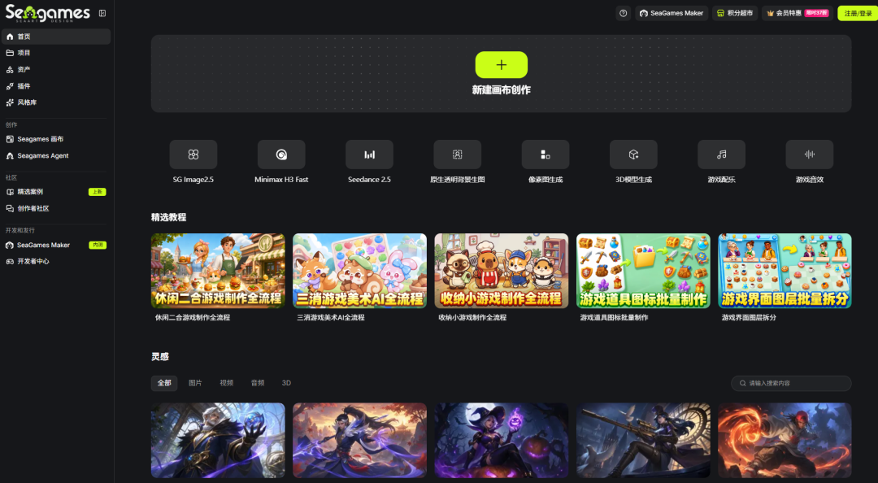
Task: Open the purple witch with pumpkin artwork
Action: tap(501, 441)
